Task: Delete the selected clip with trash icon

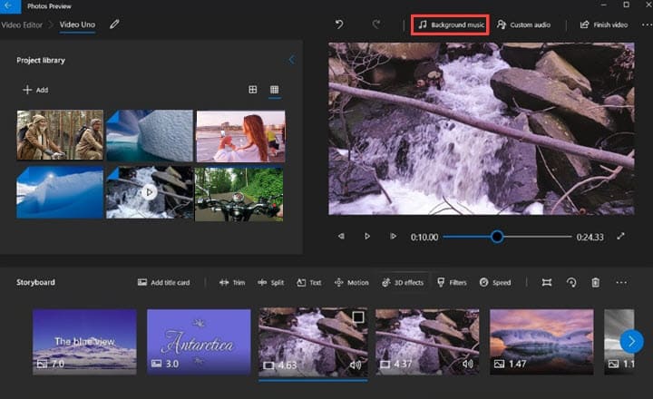Action: (595, 282)
